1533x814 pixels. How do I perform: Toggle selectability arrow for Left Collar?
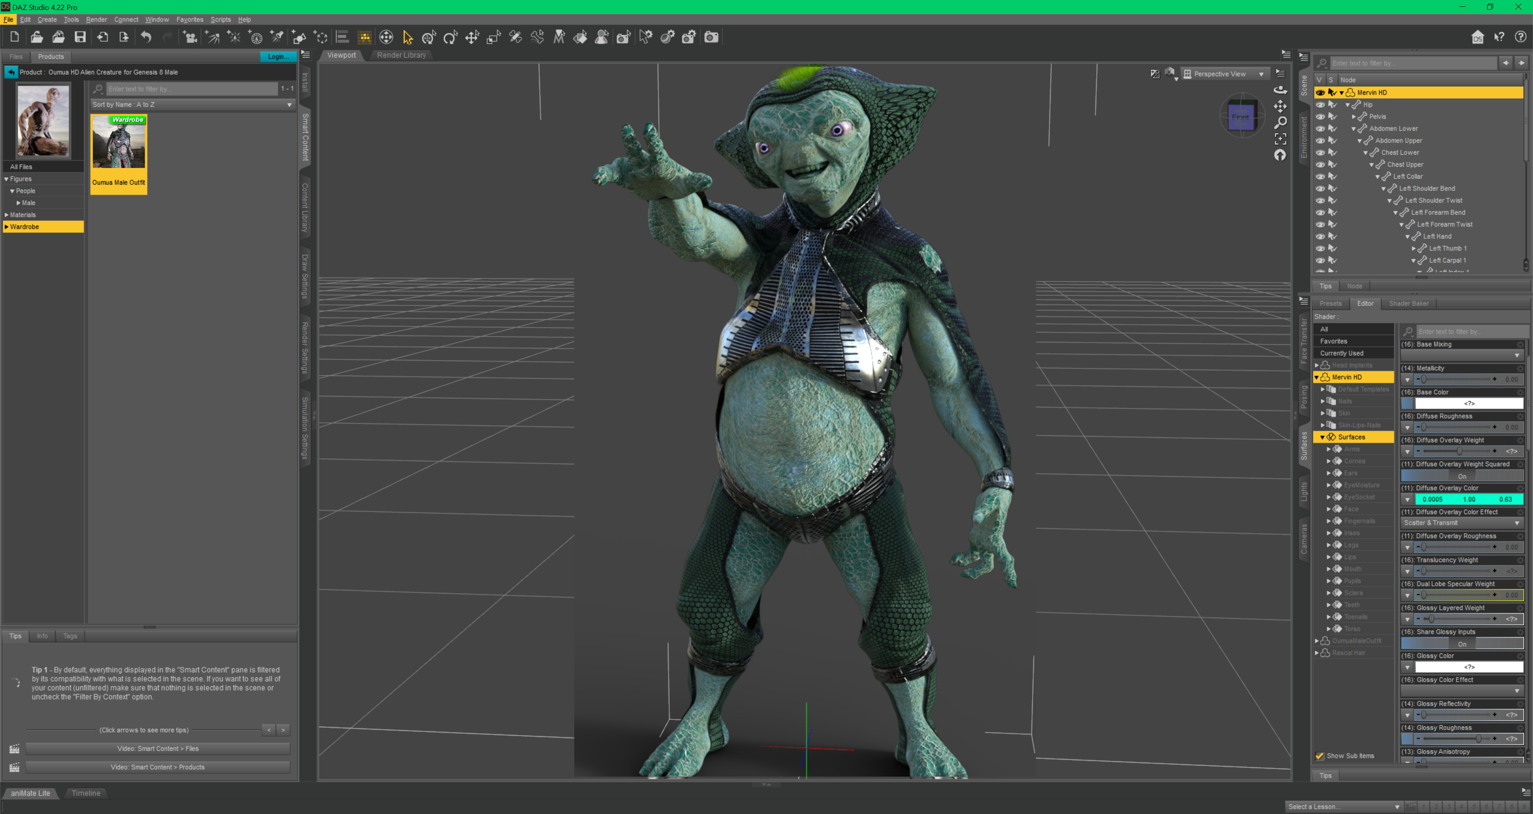[x=1333, y=176]
